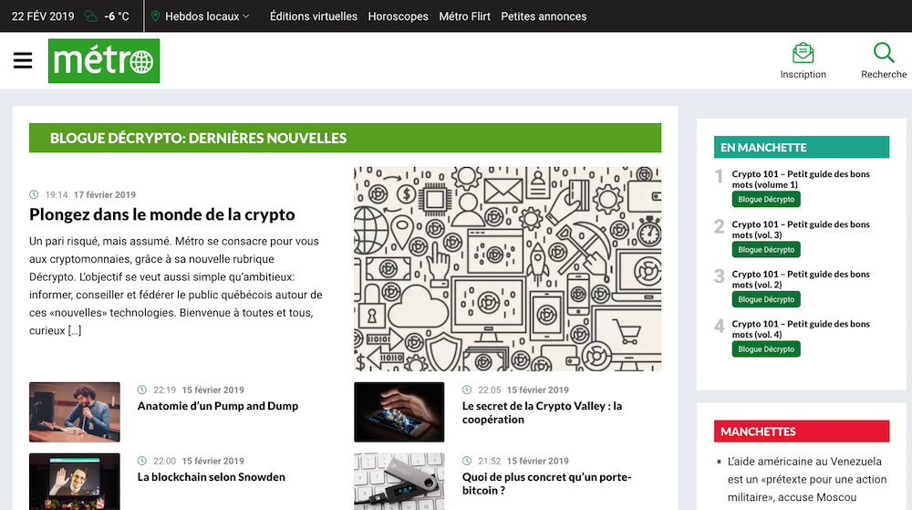Click Blogue Décrypto tag under volume 1

point(766,200)
